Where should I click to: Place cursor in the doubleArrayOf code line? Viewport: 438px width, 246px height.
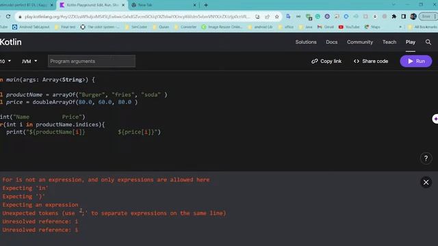click(69, 102)
